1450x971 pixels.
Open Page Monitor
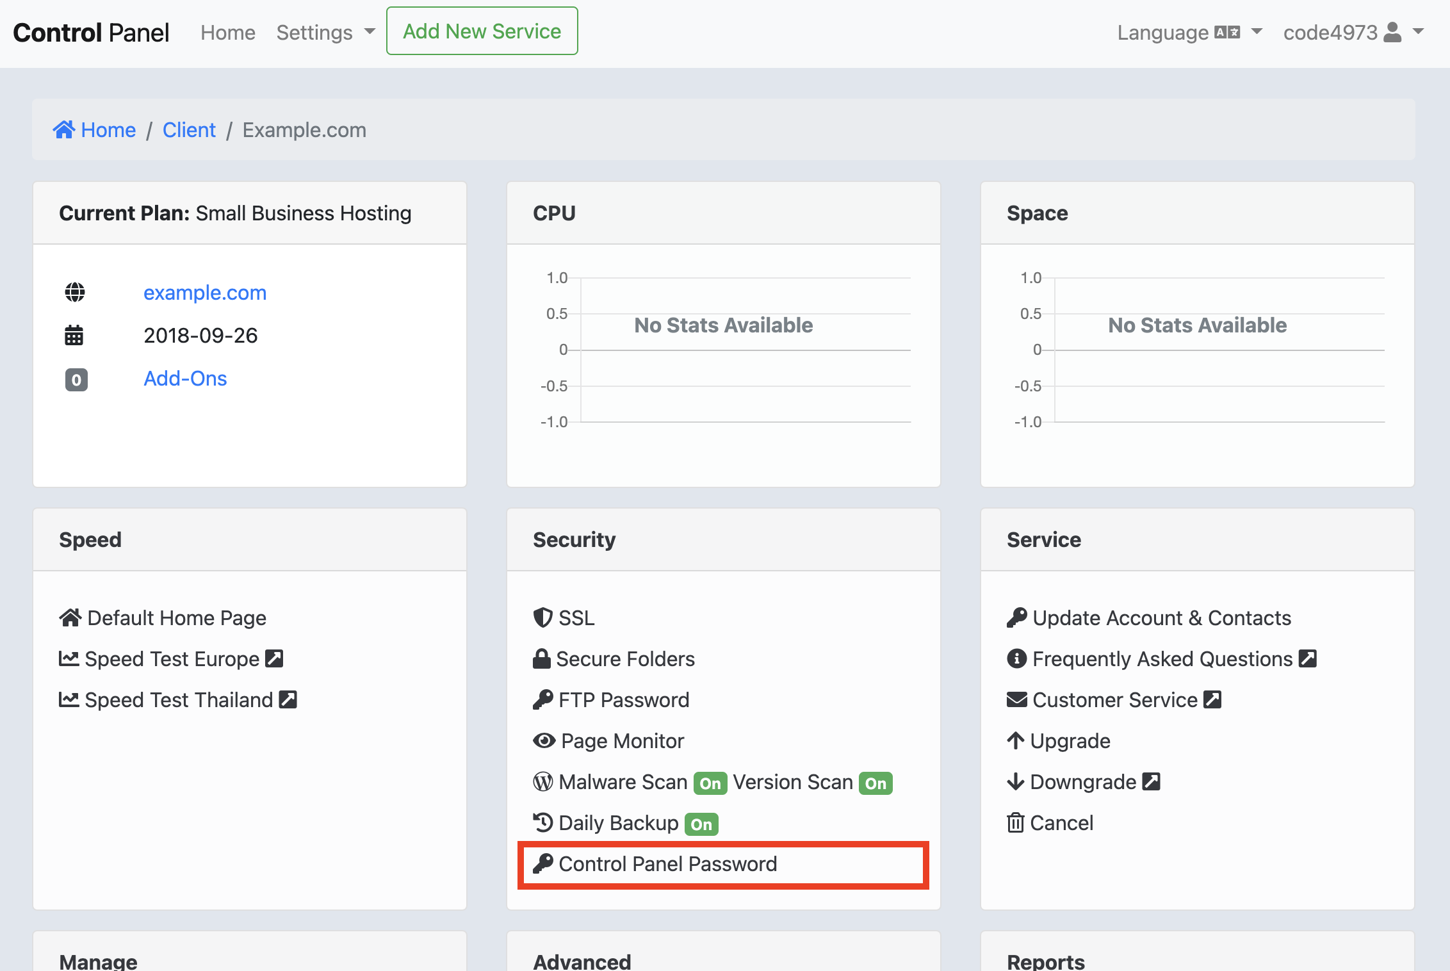pyautogui.click(x=623, y=740)
